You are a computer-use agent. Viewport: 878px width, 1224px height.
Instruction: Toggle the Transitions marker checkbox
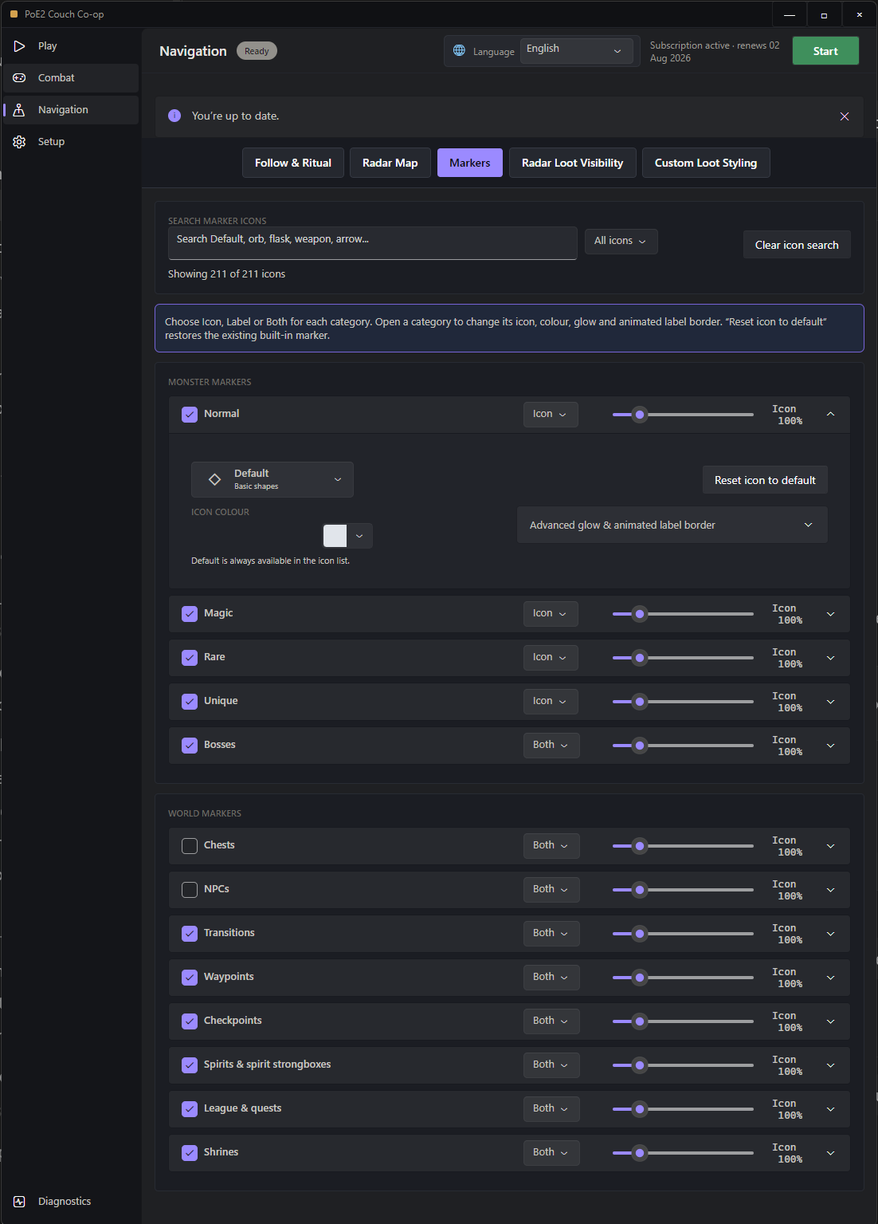(190, 934)
